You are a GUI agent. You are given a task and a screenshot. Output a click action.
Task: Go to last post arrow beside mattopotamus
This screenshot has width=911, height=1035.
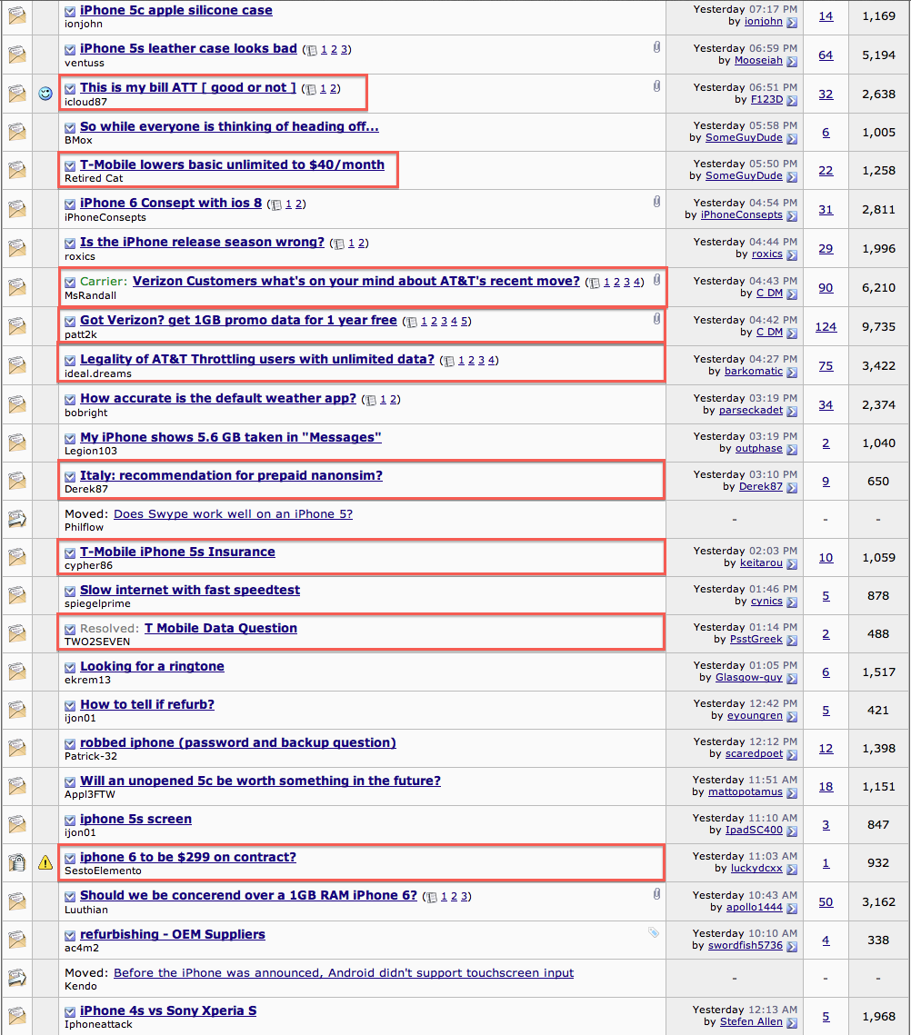coord(792,792)
